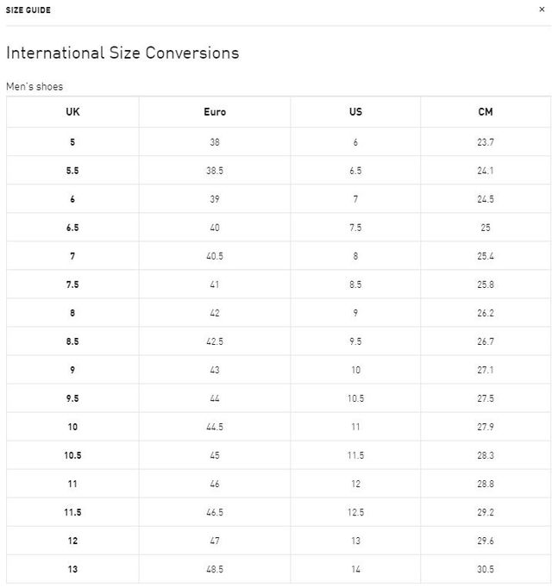The image size is (552, 588).
Task: Click the Euro column header
Action: point(215,112)
